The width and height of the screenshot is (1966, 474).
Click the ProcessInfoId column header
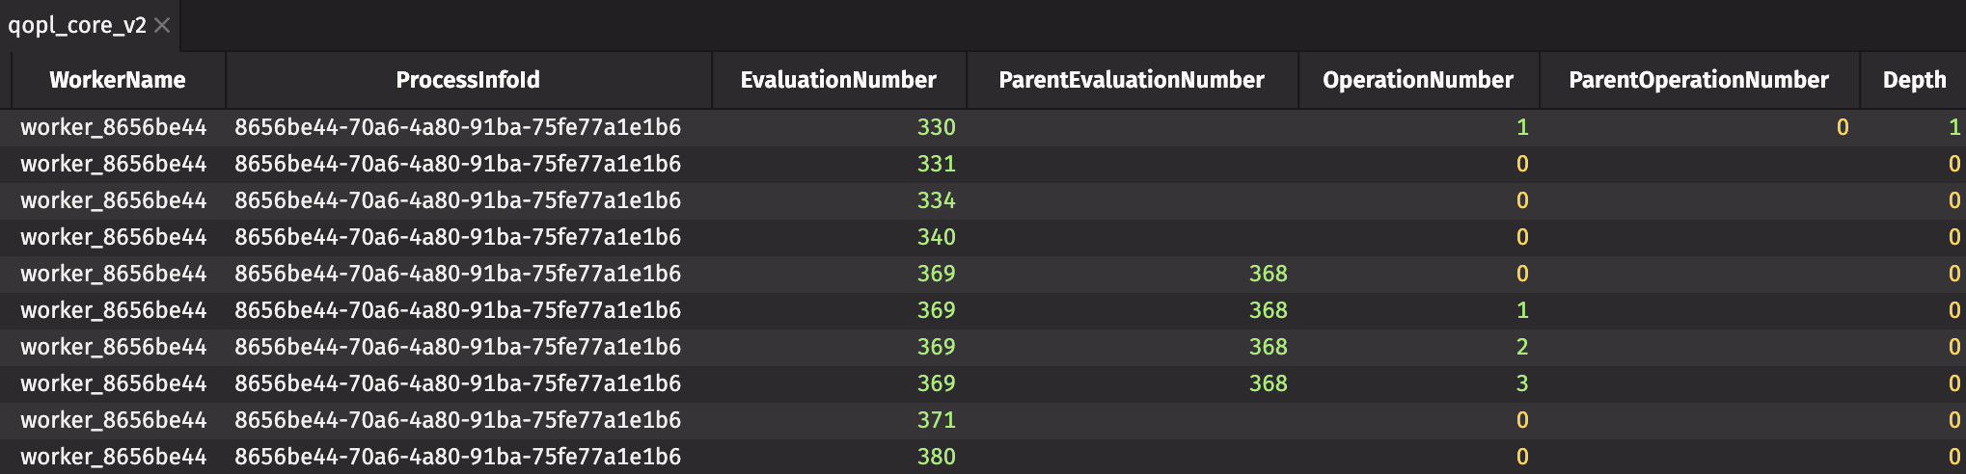pyautogui.click(x=468, y=80)
